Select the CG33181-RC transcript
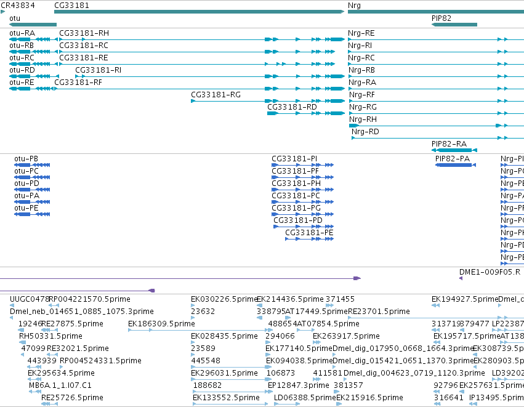This screenshot has width=524, height=407. pos(197,52)
